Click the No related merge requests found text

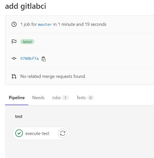(x=53, y=76)
